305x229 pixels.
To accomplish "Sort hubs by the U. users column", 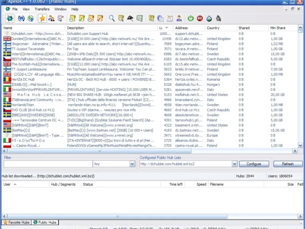I will pyautogui.click(x=165, y=28).
